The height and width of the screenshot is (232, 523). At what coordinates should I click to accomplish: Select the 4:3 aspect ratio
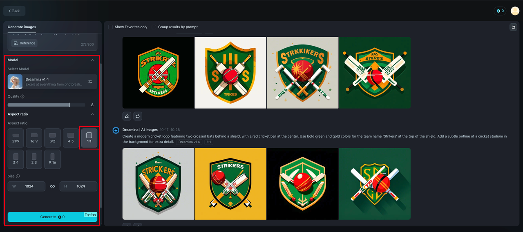(71, 138)
